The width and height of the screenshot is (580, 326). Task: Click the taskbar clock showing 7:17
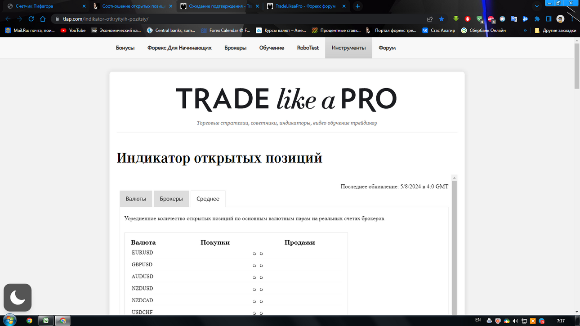click(x=561, y=321)
